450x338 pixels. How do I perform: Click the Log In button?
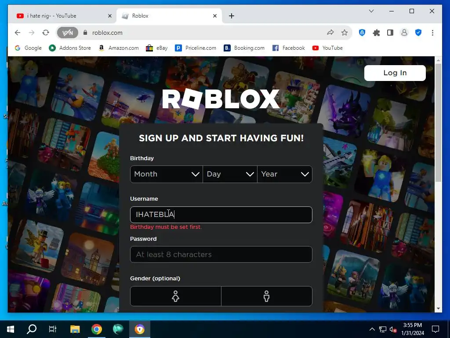pos(395,73)
